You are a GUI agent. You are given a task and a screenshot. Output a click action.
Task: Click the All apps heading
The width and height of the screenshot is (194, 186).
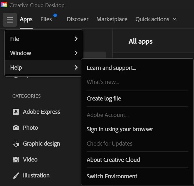point(140,42)
